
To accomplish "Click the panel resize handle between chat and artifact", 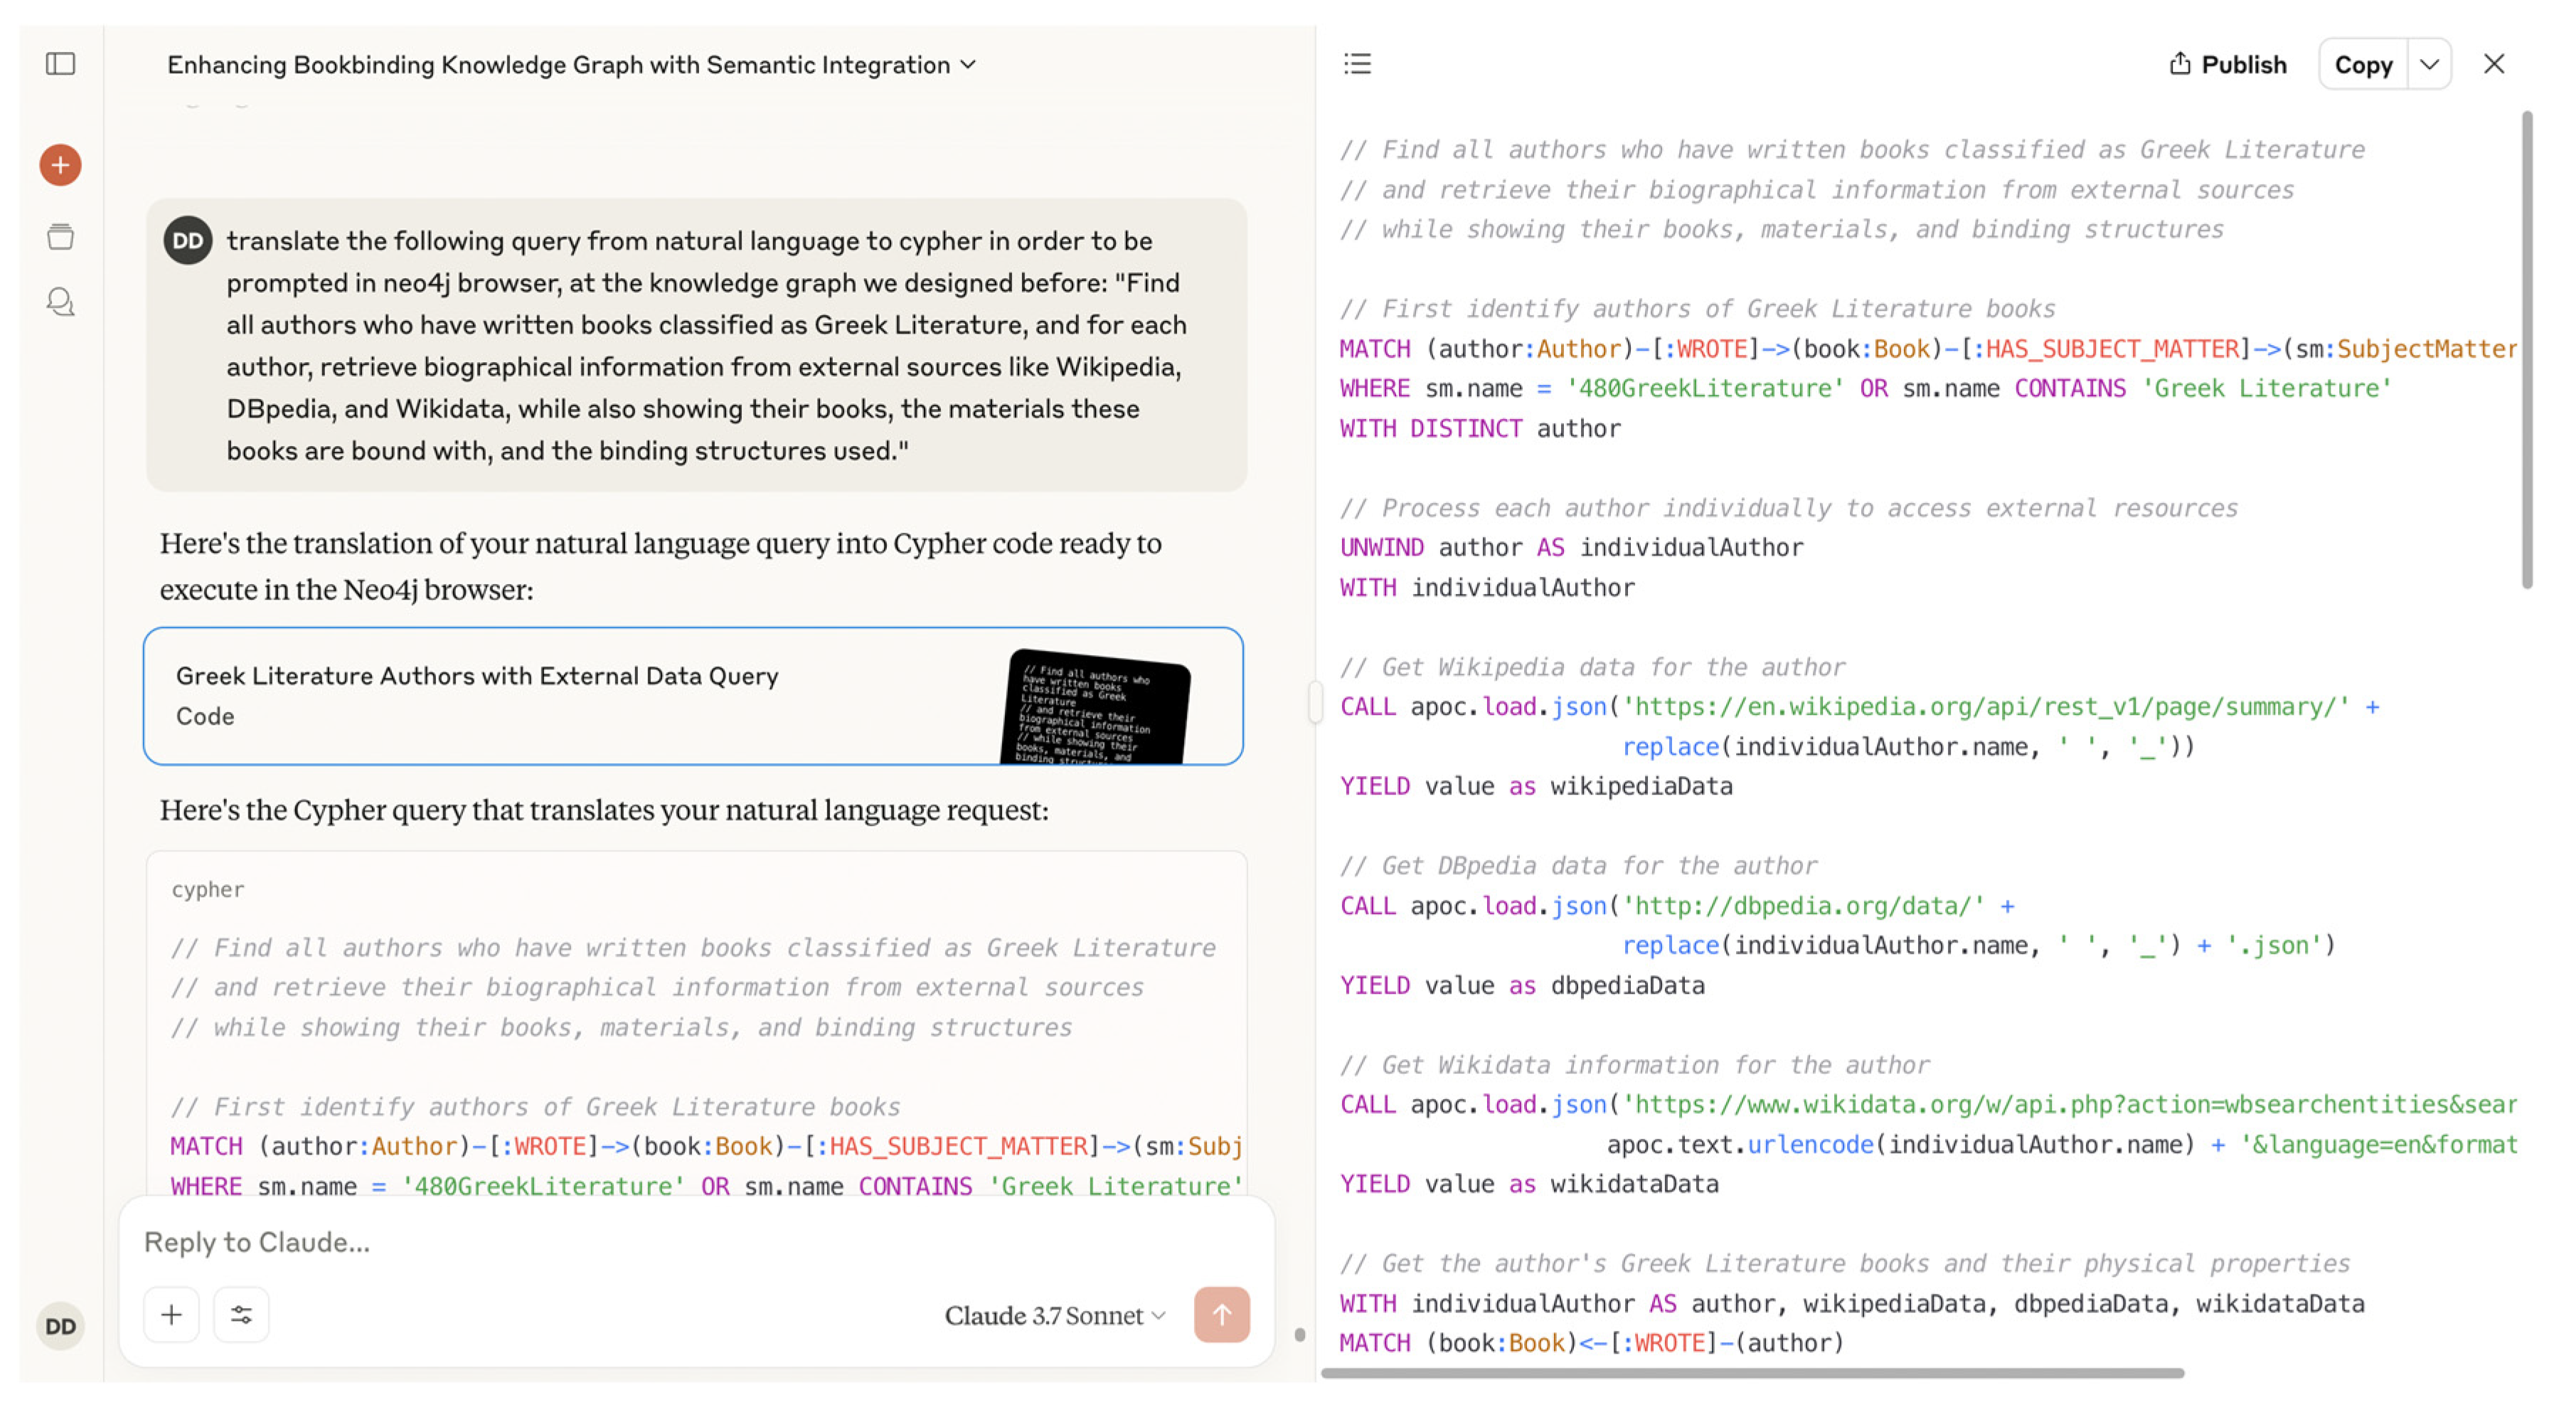I will click(x=1315, y=701).
